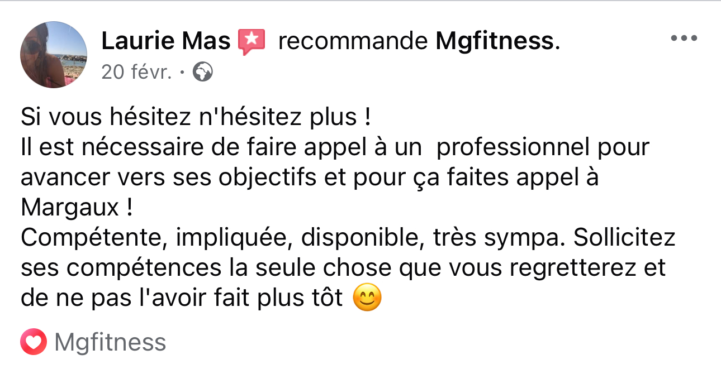
Task: Click the word "professionnel" in the review
Action: click(513, 147)
